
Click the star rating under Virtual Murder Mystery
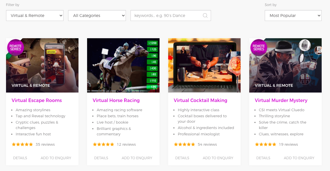(266, 145)
